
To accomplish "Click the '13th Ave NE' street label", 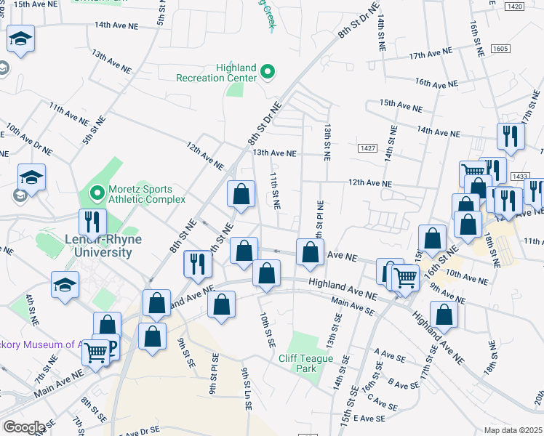I will [x=274, y=153].
